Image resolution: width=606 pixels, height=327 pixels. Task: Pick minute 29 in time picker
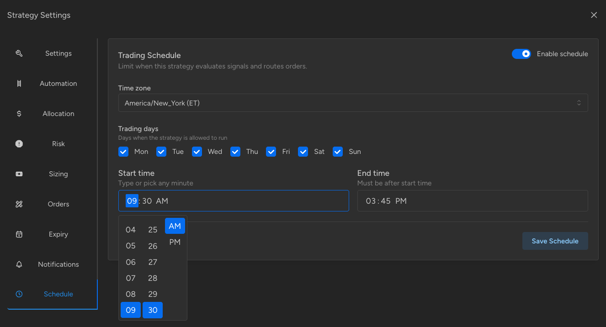(x=153, y=294)
